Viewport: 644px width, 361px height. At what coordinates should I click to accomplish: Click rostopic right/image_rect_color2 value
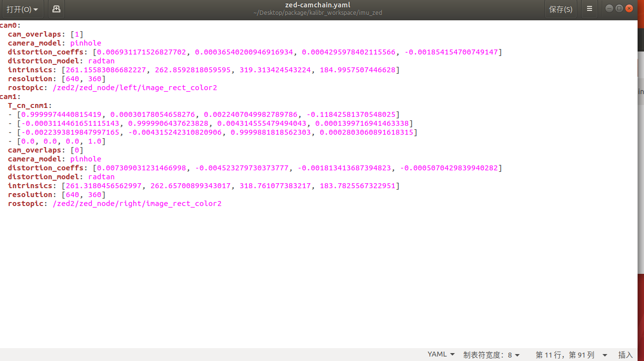pyautogui.click(x=137, y=204)
